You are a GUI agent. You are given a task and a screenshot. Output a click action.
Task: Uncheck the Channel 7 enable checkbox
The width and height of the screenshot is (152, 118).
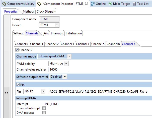coord(17,50)
